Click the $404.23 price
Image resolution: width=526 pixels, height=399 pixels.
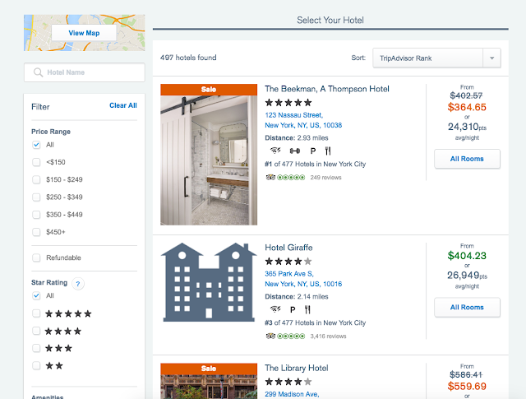[x=467, y=256]
